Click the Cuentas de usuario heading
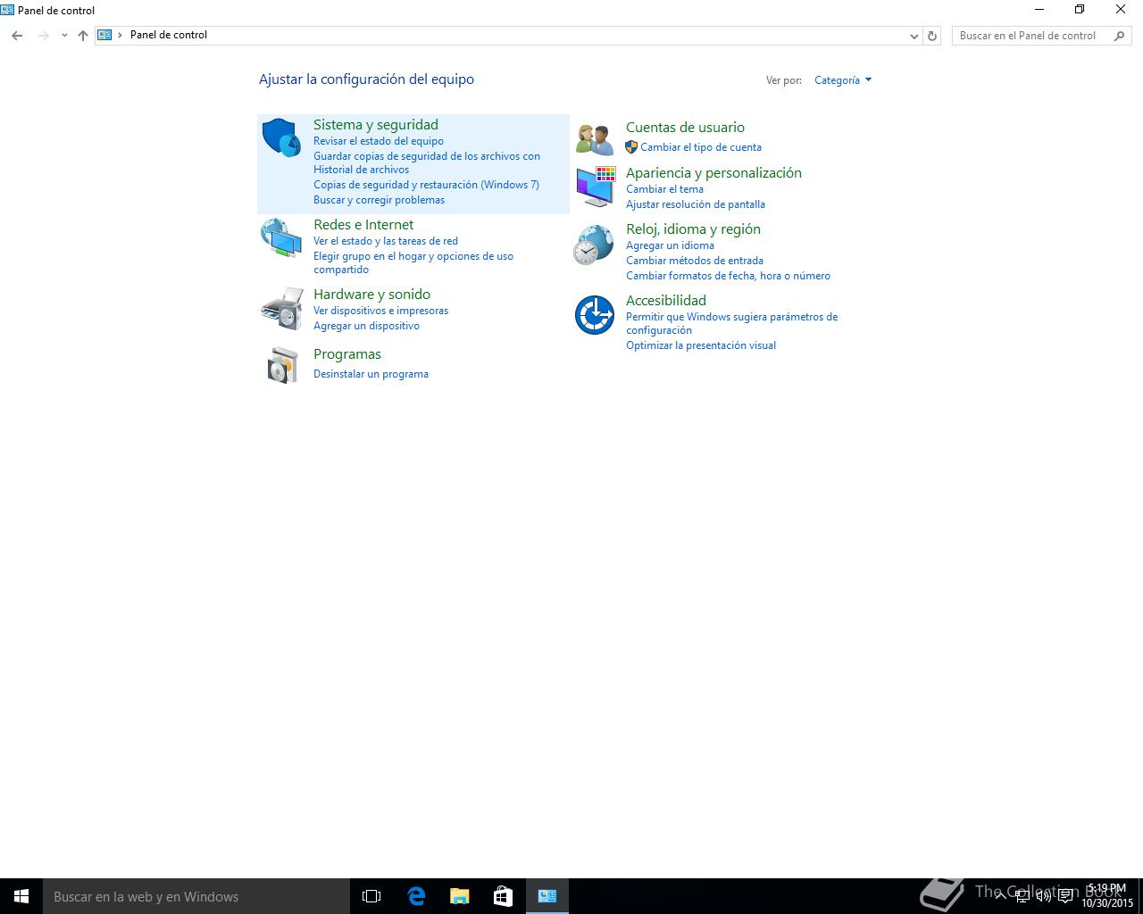This screenshot has width=1143, height=914. pos(685,128)
